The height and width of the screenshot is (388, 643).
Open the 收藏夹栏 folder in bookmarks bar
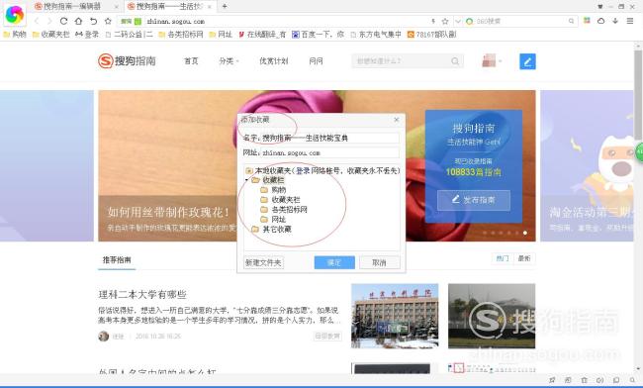point(50,35)
